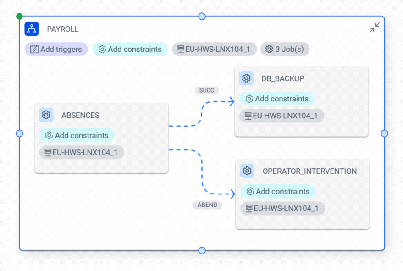Click the dashed arrow into DB_BACKUP

click(202, 113)
